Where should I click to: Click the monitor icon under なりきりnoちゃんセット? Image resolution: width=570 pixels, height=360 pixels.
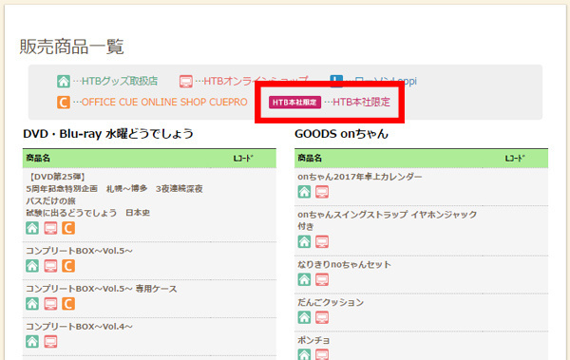point(322,279)
